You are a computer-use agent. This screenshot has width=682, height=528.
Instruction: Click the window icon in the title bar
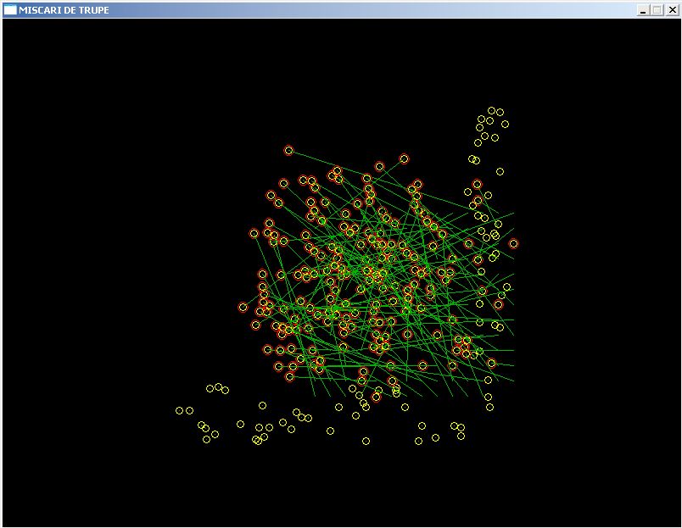pyautogui.click(x=10, y=9)
